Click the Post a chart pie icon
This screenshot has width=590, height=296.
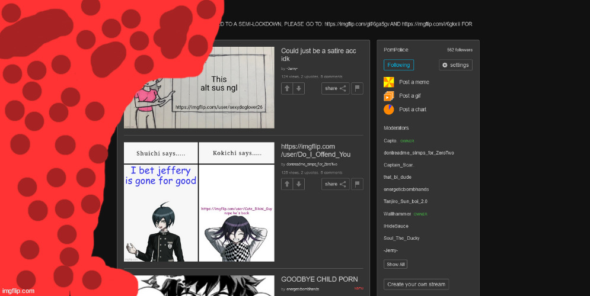[389, 110]
